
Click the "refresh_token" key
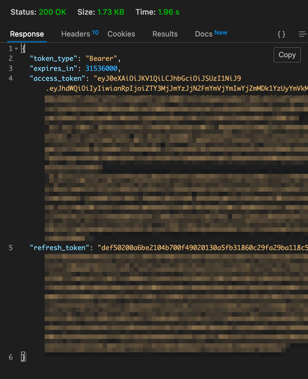60,248
